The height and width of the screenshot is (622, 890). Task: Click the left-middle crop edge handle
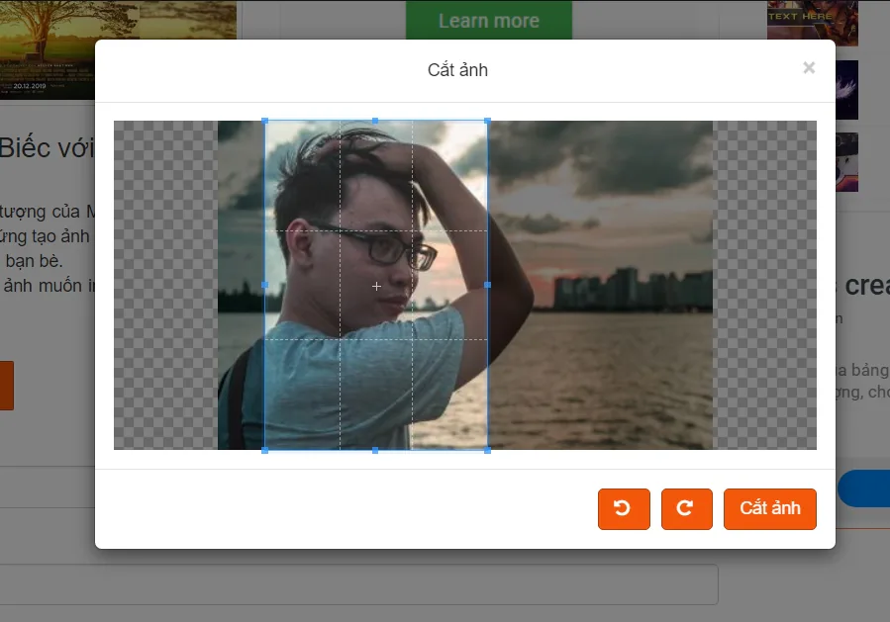264,285
